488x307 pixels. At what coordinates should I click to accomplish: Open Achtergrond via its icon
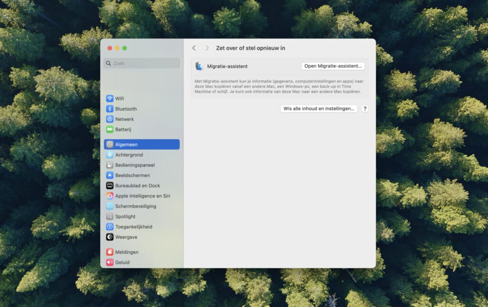click(110, 155)
